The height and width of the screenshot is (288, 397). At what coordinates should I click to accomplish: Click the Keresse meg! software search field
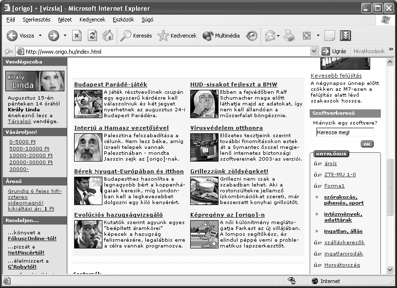345,132
